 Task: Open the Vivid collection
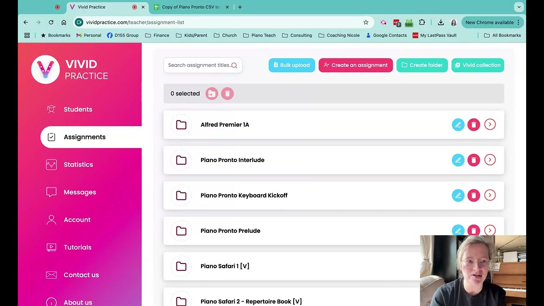[478, 65]
